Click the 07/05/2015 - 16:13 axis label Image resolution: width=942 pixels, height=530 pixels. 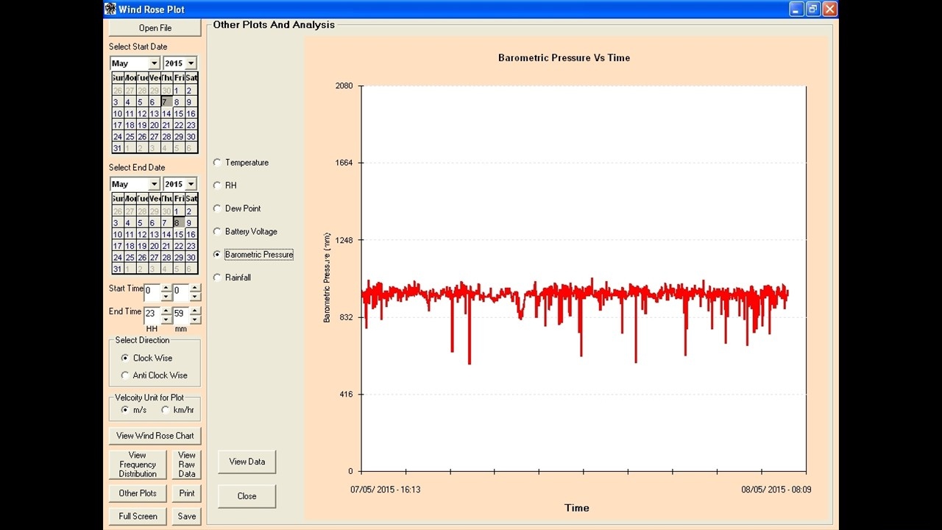click(386, 489)
